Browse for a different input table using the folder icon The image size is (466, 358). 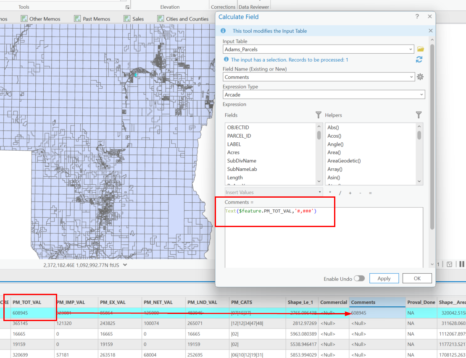(x=421, y=49)
